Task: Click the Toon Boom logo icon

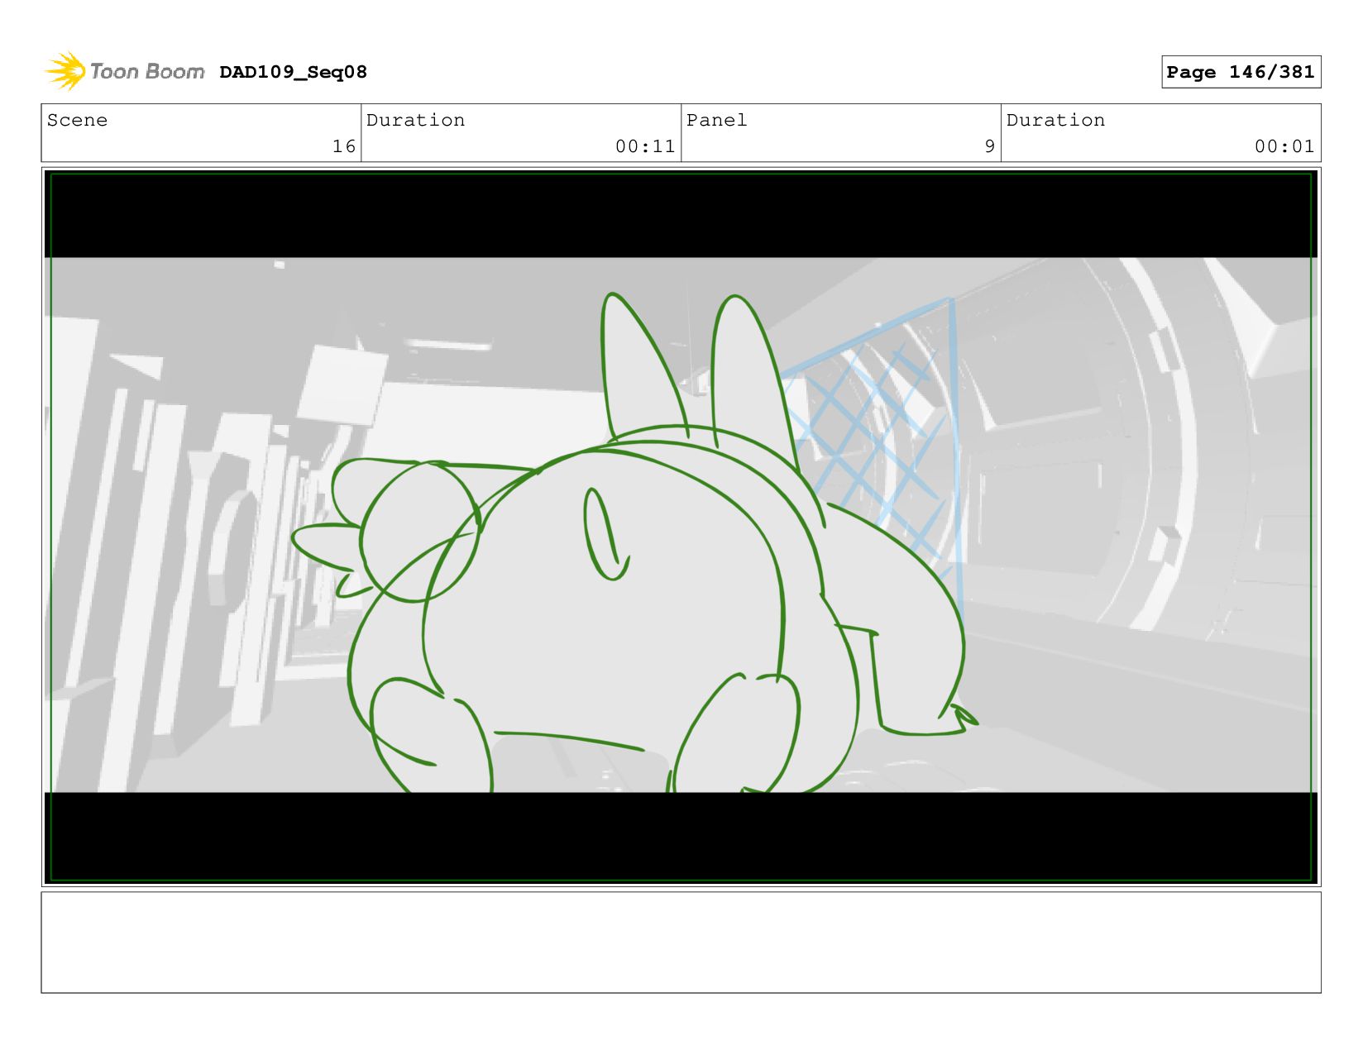Action: [65, 71]
